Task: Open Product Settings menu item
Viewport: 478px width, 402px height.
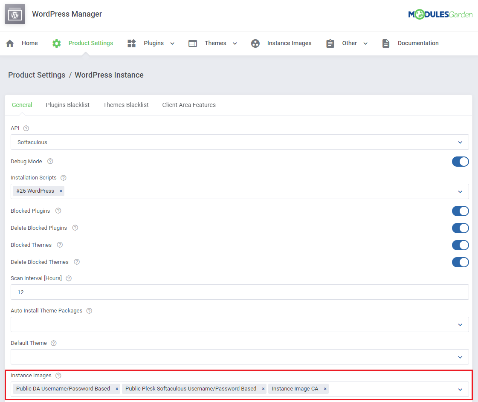Action: tap(91, 43)
